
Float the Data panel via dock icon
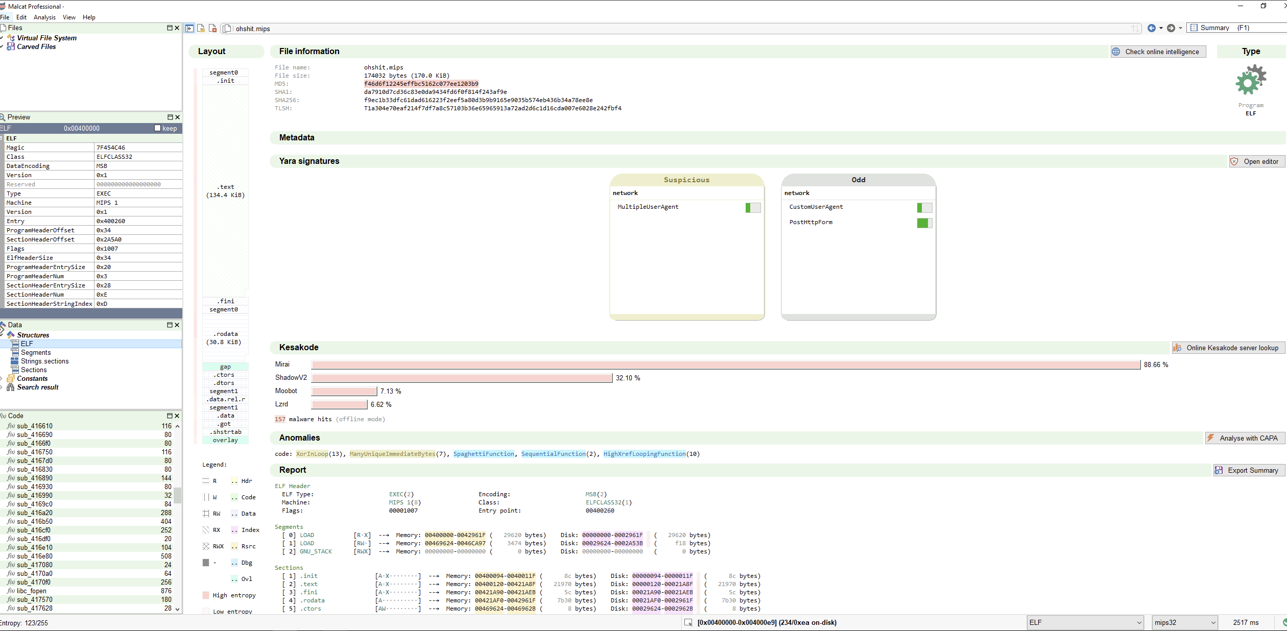[x=170, y=325]
